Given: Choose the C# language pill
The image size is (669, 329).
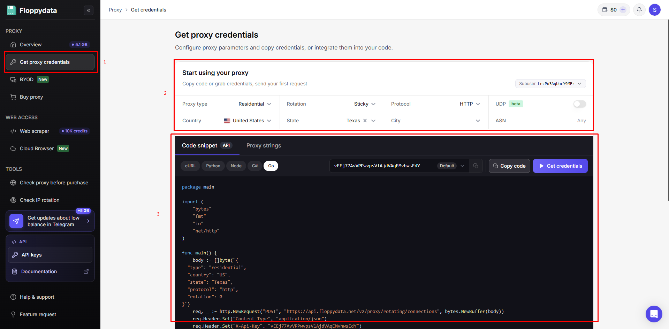Looking at the screenshot, I should (255, 166).
